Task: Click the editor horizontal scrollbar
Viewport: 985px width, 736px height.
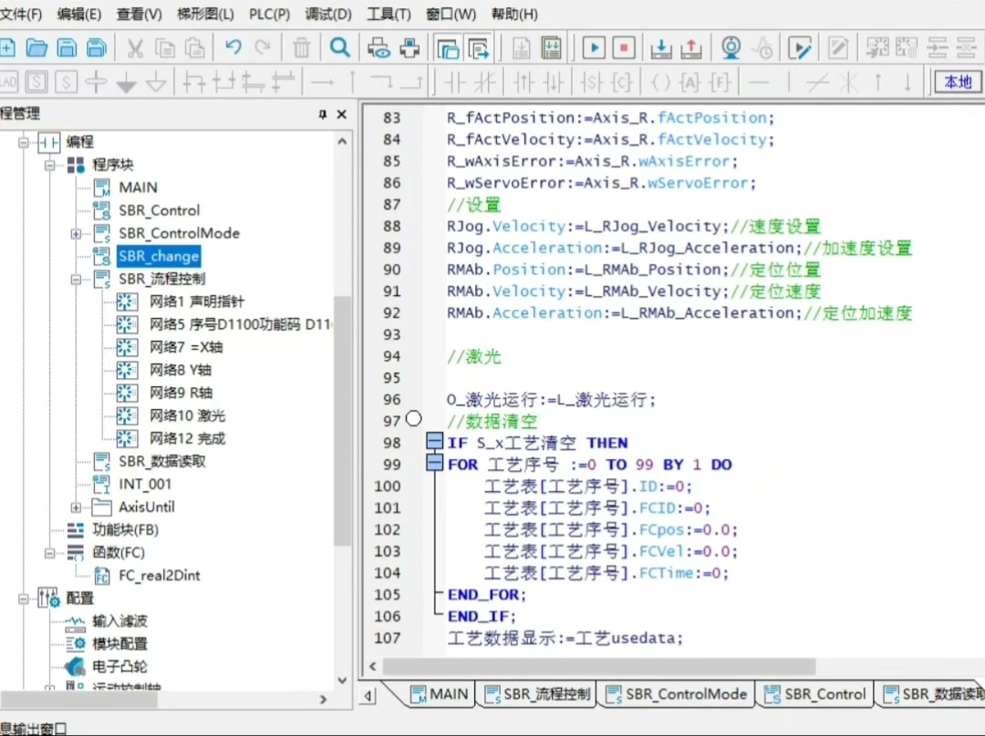Action: point(598,666)
